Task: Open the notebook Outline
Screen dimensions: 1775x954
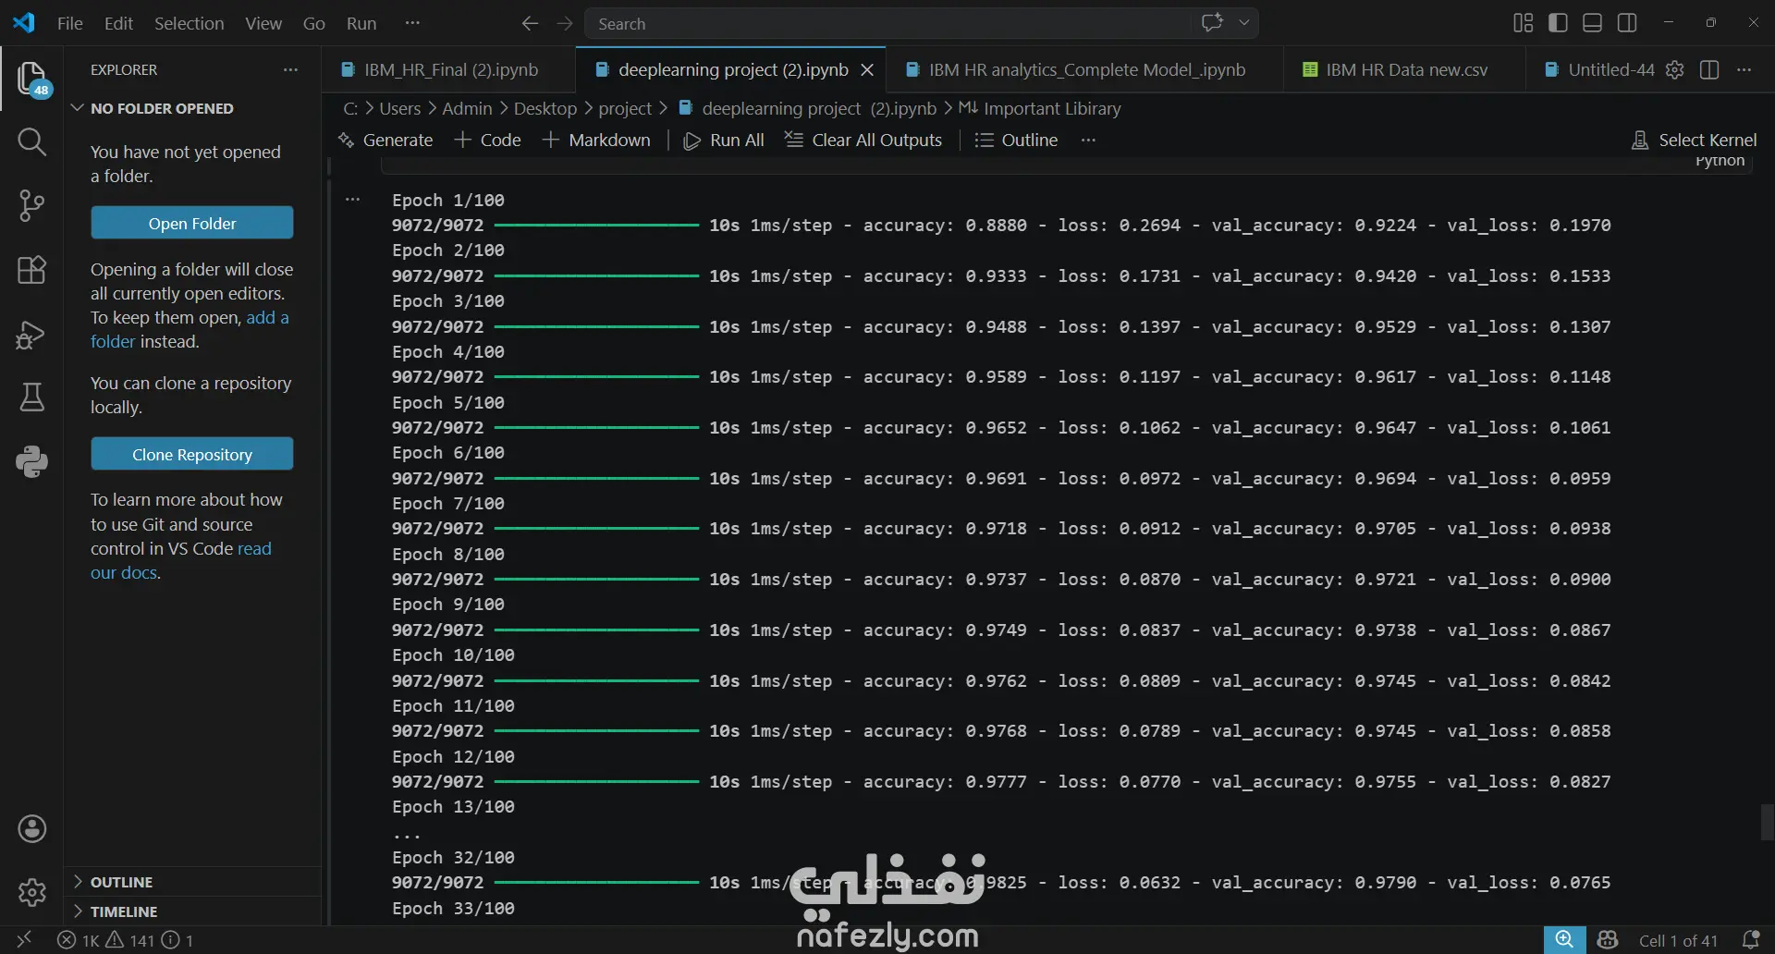Action: (x=1016, y=140)
